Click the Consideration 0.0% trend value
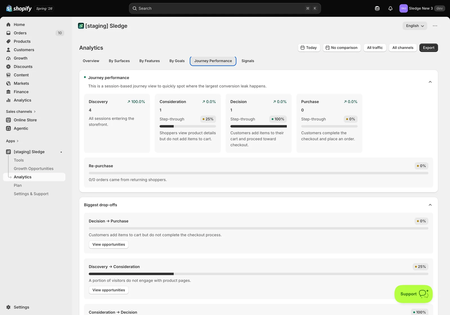 [209, 102]
